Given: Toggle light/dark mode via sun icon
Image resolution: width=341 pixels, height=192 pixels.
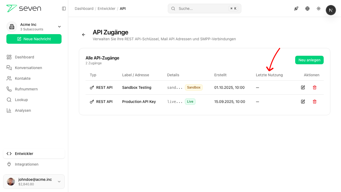Looking at the screenshot, I should pyautogui.click(x=319, y=8).
